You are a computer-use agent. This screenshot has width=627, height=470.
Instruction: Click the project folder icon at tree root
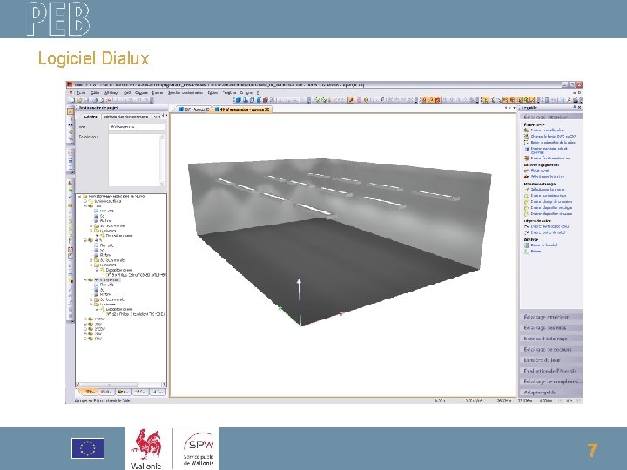tap(84, 197)
